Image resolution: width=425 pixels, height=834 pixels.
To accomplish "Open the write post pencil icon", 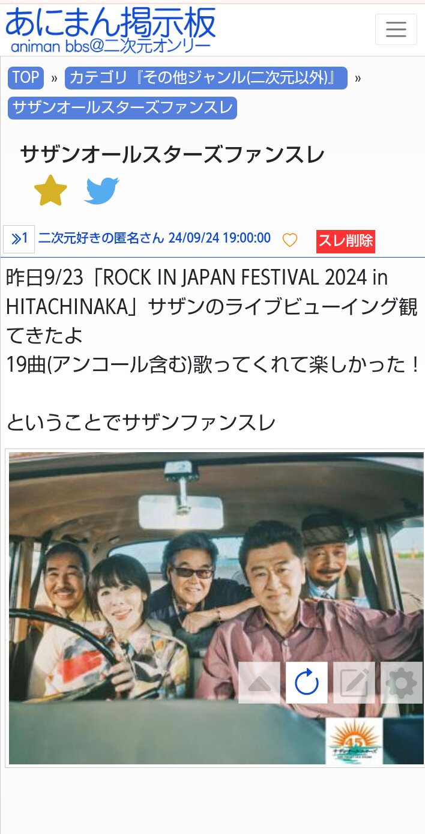I will (x=354, y=683).
